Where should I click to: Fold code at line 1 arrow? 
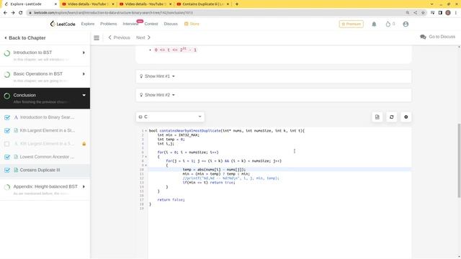click(146, 131)
